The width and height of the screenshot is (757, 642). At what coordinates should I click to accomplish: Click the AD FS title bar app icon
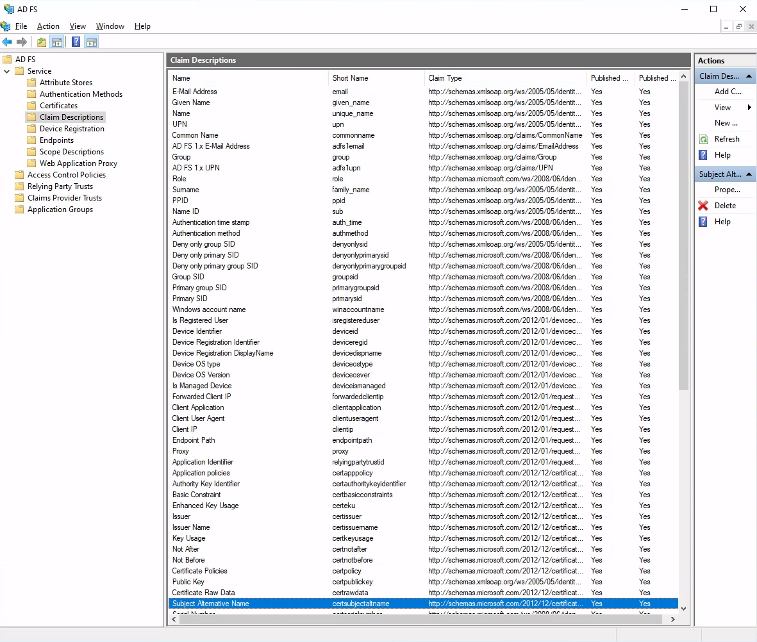[x=9, y=9]
